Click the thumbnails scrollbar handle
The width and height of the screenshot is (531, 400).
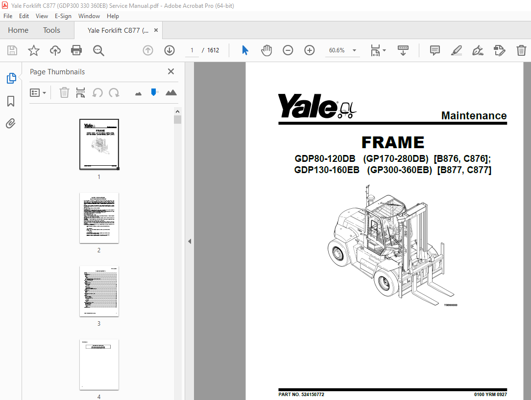177,120
